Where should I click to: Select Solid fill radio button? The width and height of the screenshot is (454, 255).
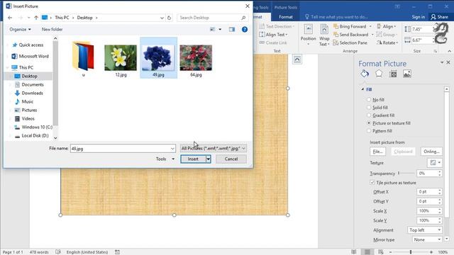(x=369, y=107)
